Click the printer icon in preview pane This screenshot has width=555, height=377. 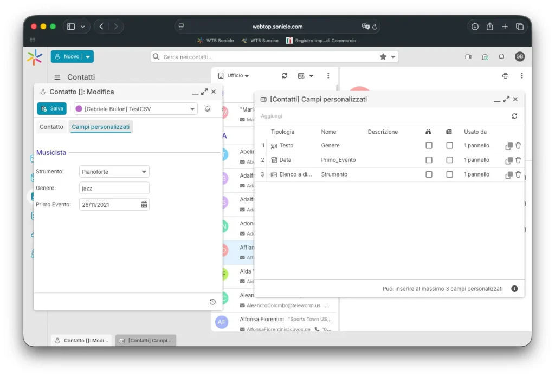505,76
